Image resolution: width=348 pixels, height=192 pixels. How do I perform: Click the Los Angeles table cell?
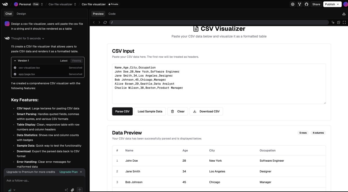coord(217,171)
